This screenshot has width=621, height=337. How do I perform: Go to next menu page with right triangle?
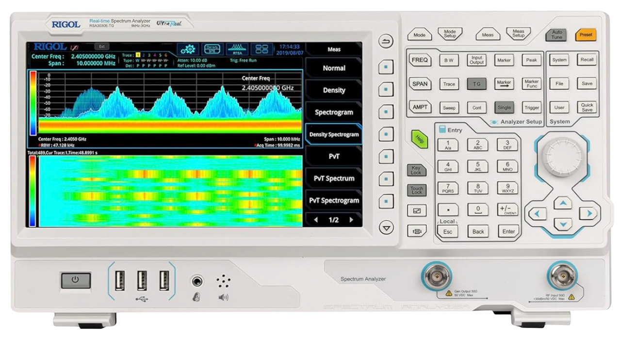tap(351, 220)
